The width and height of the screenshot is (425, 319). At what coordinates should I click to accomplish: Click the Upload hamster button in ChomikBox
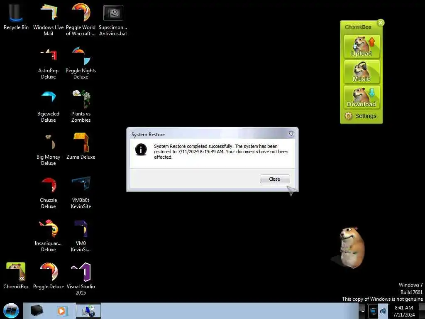pyautogui.click(x=361, y=47)
